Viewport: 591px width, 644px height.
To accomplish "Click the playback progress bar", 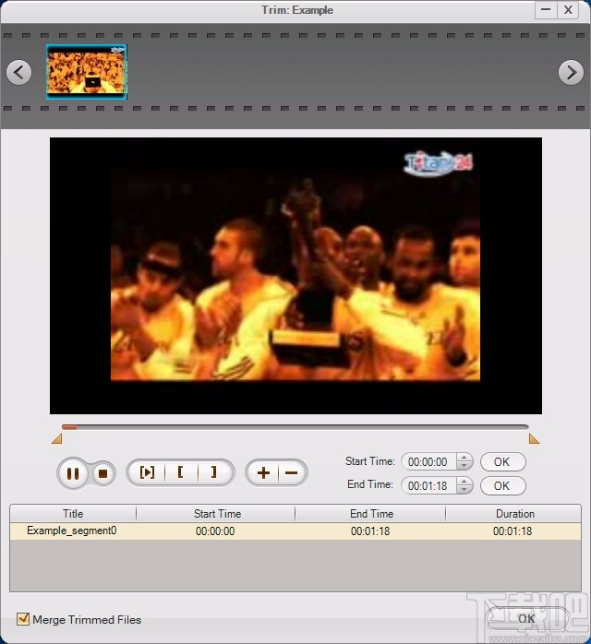I will coord(295,427).
